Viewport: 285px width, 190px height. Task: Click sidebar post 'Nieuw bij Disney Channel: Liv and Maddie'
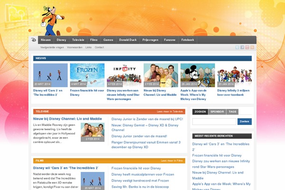[218, 175]
